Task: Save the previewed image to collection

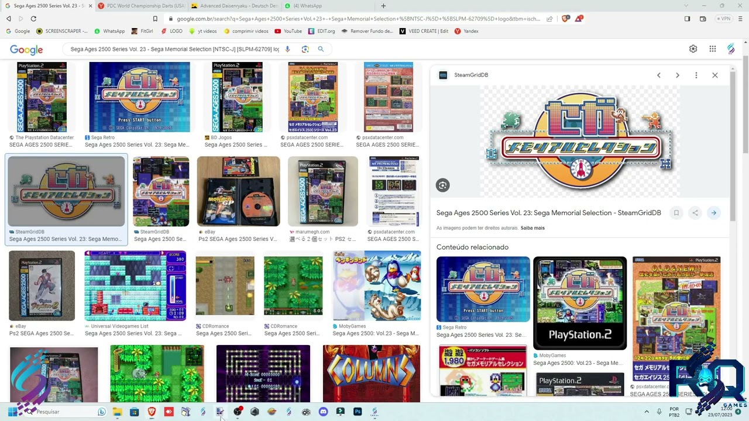Action: tap(676, 213)
